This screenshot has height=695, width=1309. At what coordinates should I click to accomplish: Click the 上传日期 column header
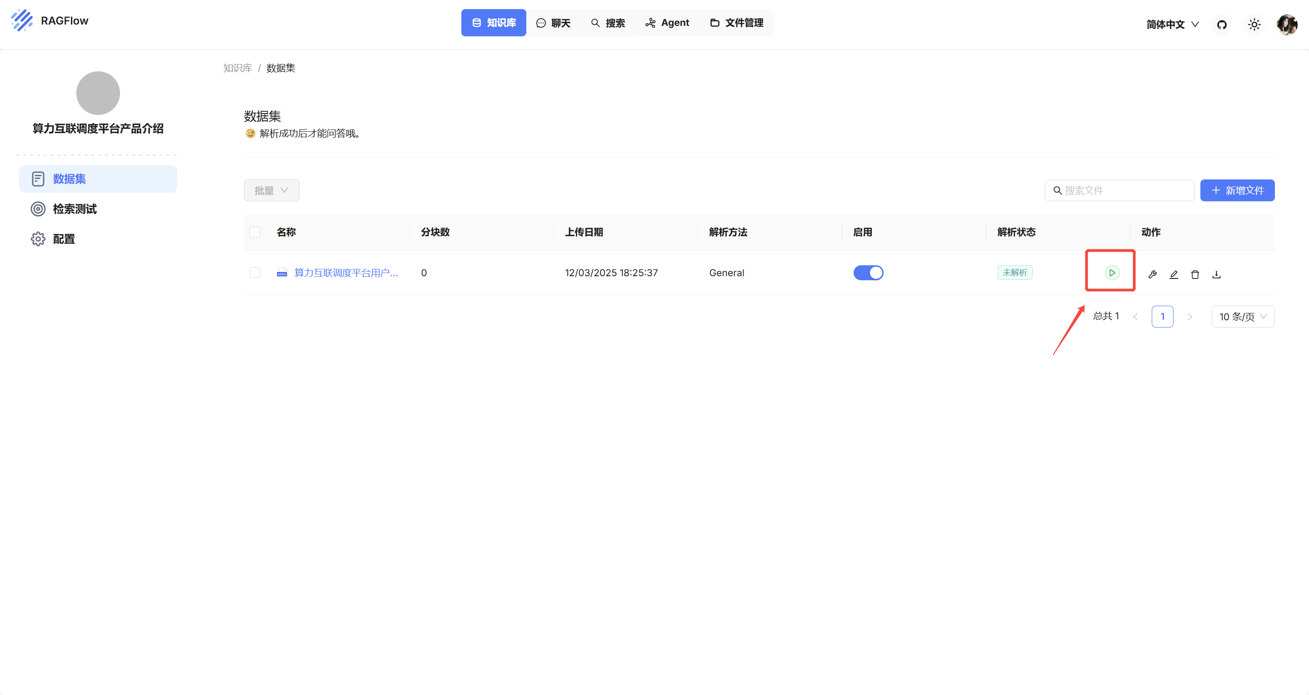[x=584, y=232]
